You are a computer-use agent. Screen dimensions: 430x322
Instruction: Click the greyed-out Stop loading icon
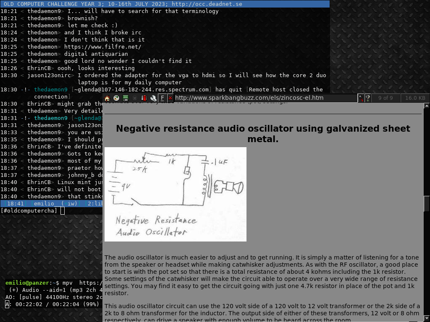coord(135,98)
